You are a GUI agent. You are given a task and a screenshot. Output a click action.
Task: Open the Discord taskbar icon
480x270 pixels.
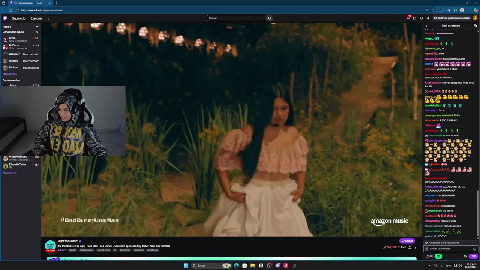[x=277, y=265]
